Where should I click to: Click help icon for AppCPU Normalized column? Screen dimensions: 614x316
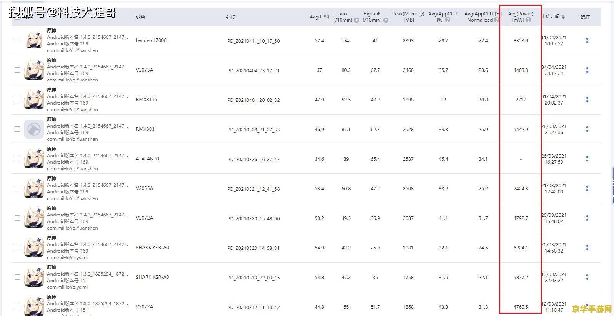coord(496,20)
